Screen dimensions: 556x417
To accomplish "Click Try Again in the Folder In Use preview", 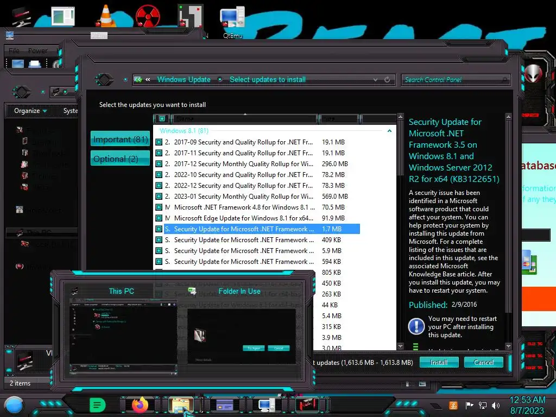I will point(254,348).
